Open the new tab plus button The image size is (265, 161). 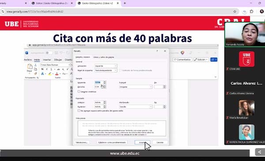(125, 3)
